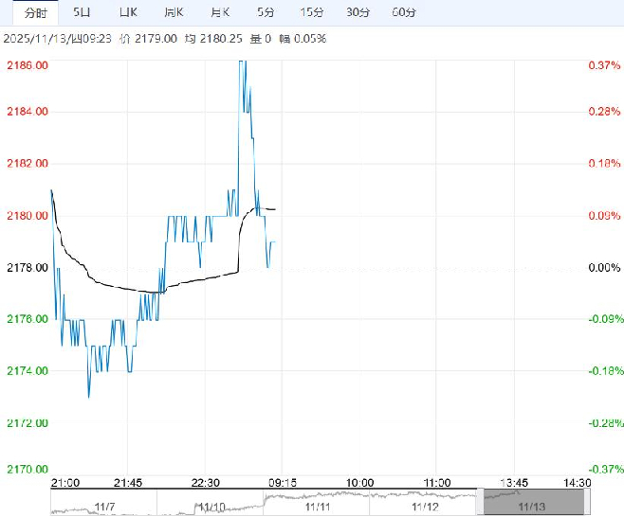The image size is (624, 517).
Task: Select the 11/10 segment in the mini timeline
Action: (211, 505)
